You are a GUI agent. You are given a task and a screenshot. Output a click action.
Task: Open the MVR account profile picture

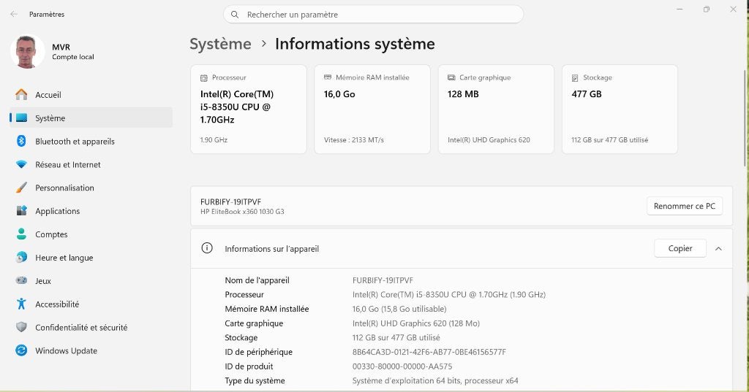click(x=27, y=52)
